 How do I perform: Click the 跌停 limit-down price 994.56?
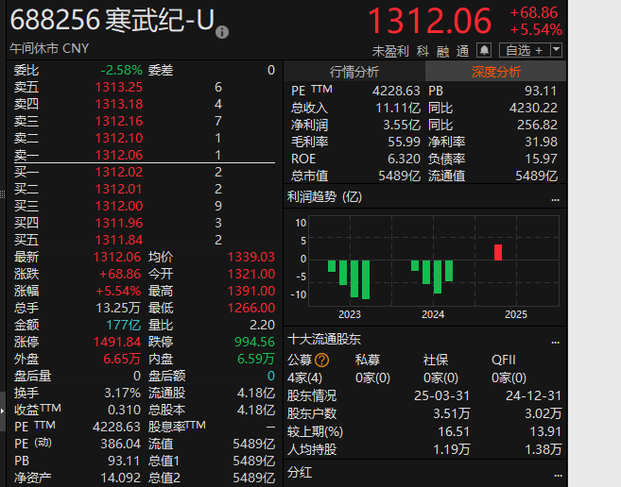pyautogui.click(x=255, y=342)
